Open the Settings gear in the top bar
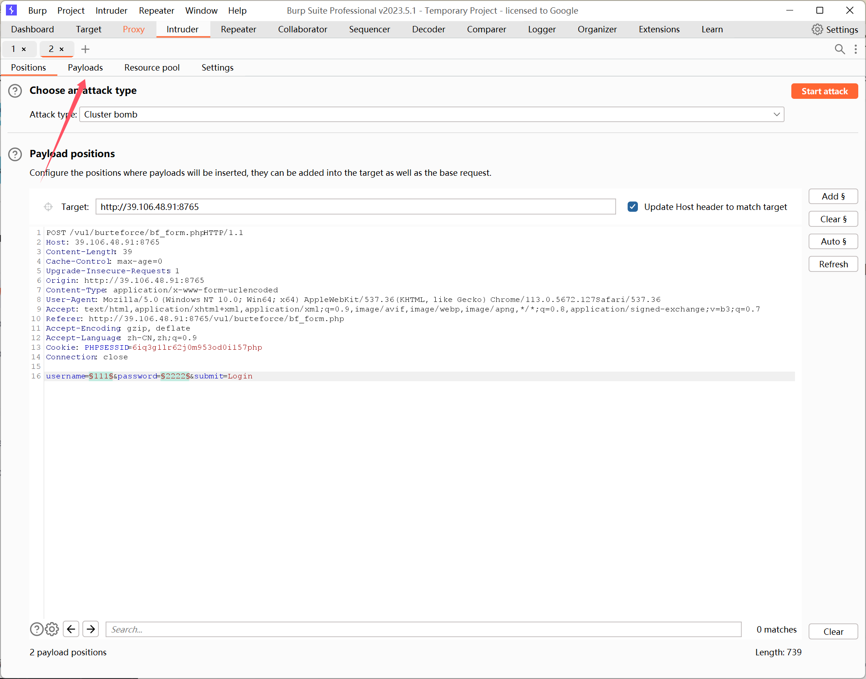The width and height of the screenshot is (866, 679). pyautogui.click(x=835, y=30)
